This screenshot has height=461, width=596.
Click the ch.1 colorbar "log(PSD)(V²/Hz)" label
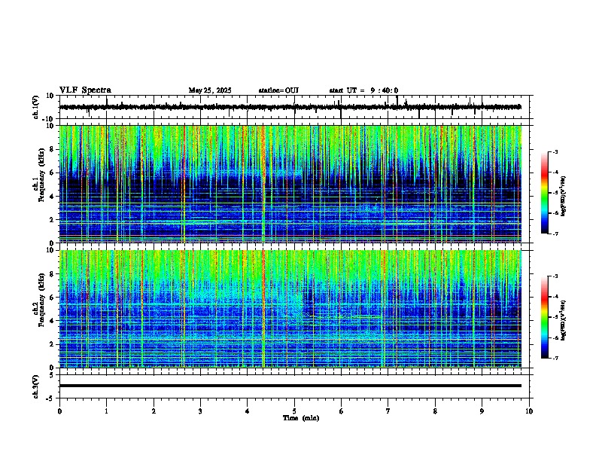point(563,197)
